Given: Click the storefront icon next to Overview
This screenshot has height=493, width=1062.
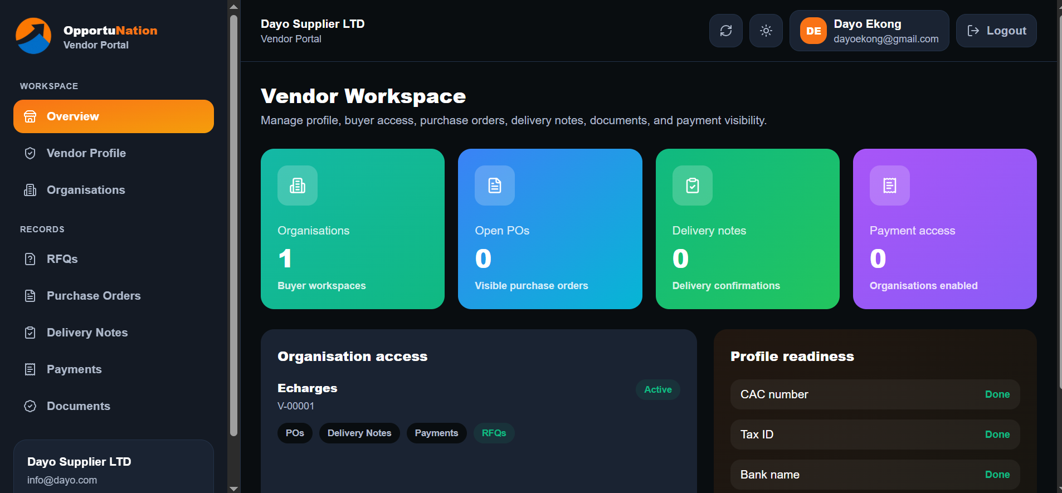Looking at the screenshot, I should [x=30, y=116].
